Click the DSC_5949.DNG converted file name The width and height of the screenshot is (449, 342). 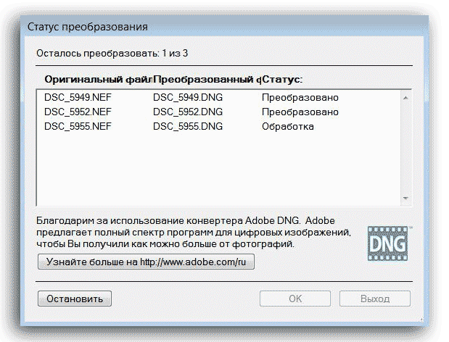pyautogui.click(x=188, y=98)
